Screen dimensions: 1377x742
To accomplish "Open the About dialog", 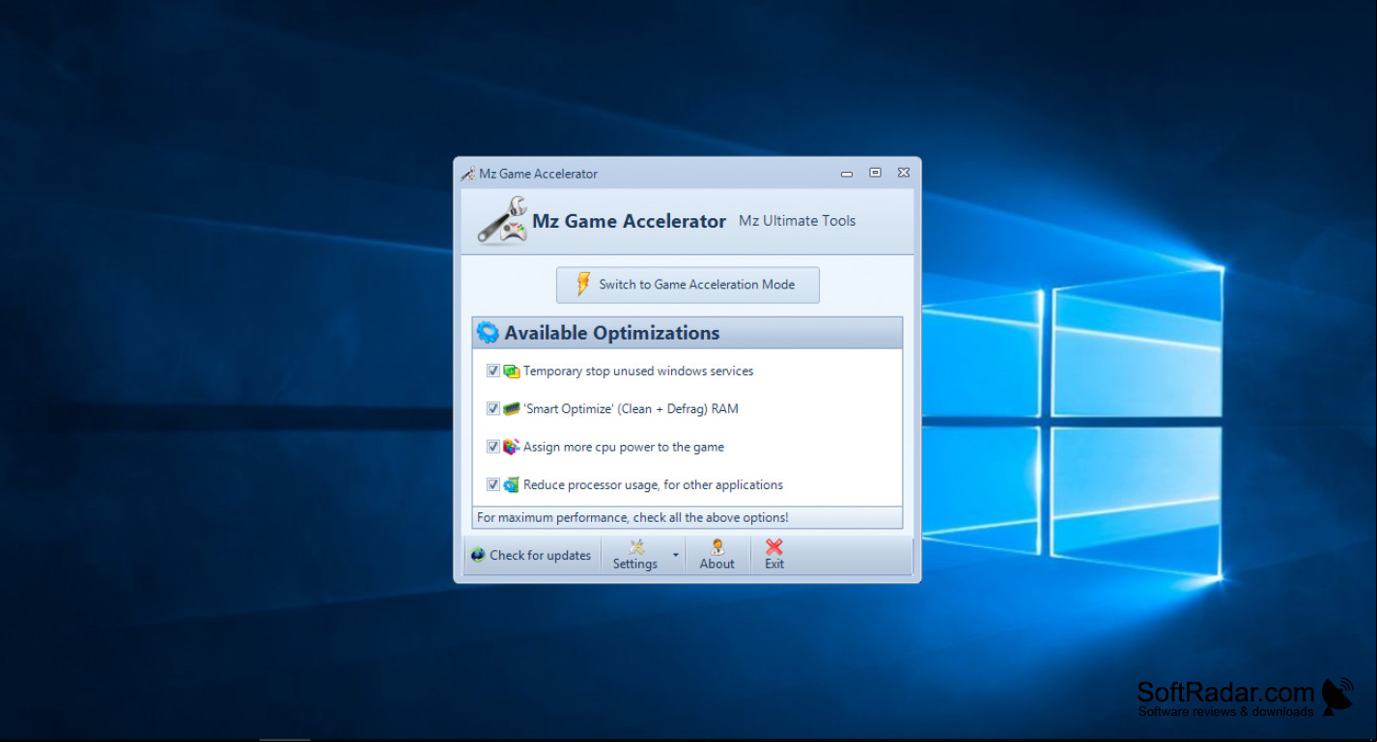I will pos(717,555).
